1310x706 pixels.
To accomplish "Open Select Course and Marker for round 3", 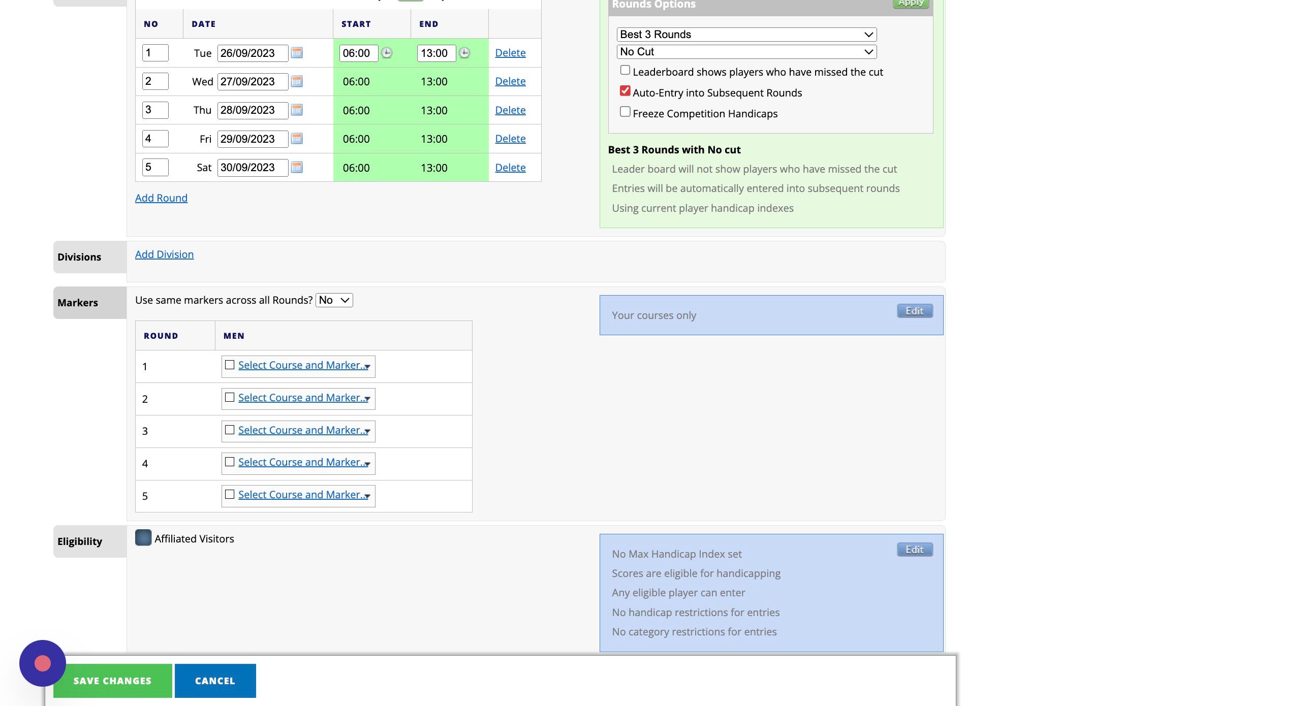I will coord(303,431).
